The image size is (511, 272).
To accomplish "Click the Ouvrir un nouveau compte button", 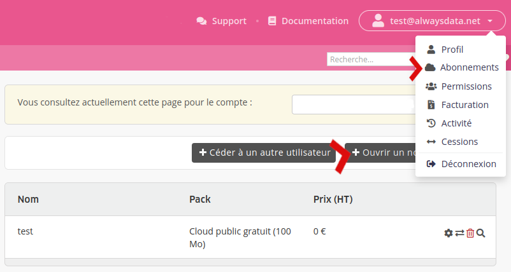I will (x=380, y=153).
